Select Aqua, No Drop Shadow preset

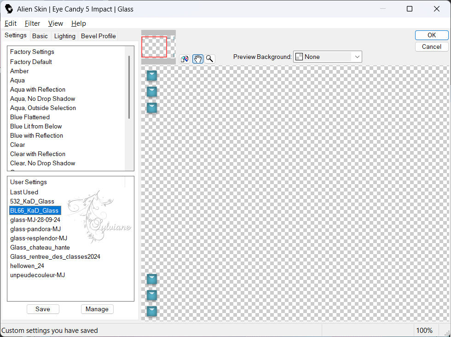pyautogui.click(x=42, y=99)
